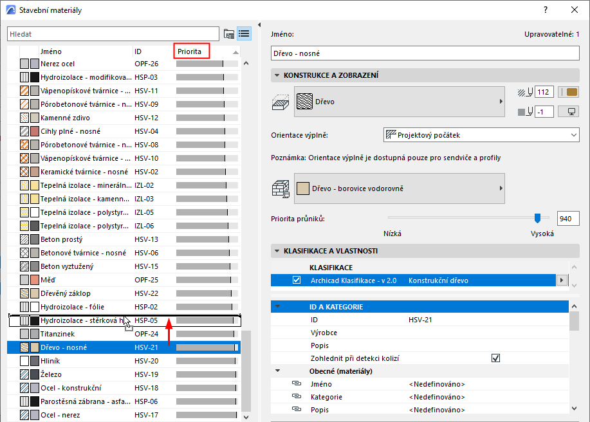The height and width of the screenshot is (422, 590).
Task: Open help with the question mark button
Action: tap(546, 10)
